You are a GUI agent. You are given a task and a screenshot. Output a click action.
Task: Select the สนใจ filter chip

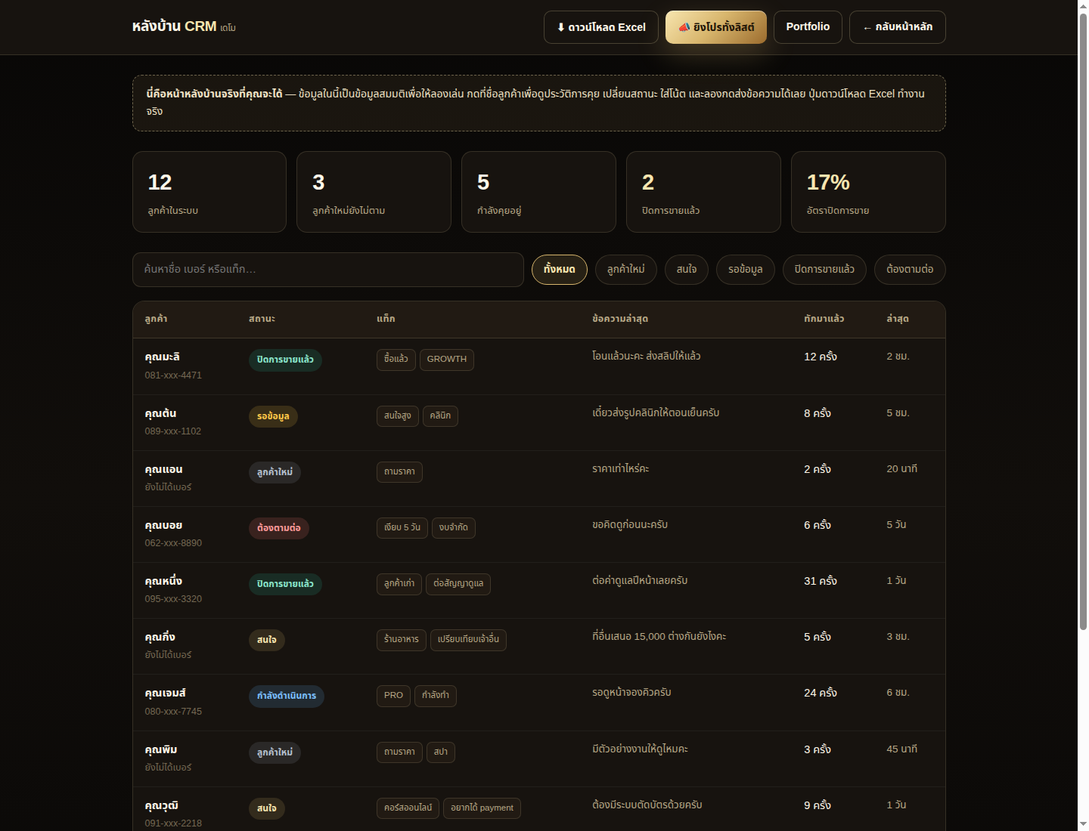687,270
